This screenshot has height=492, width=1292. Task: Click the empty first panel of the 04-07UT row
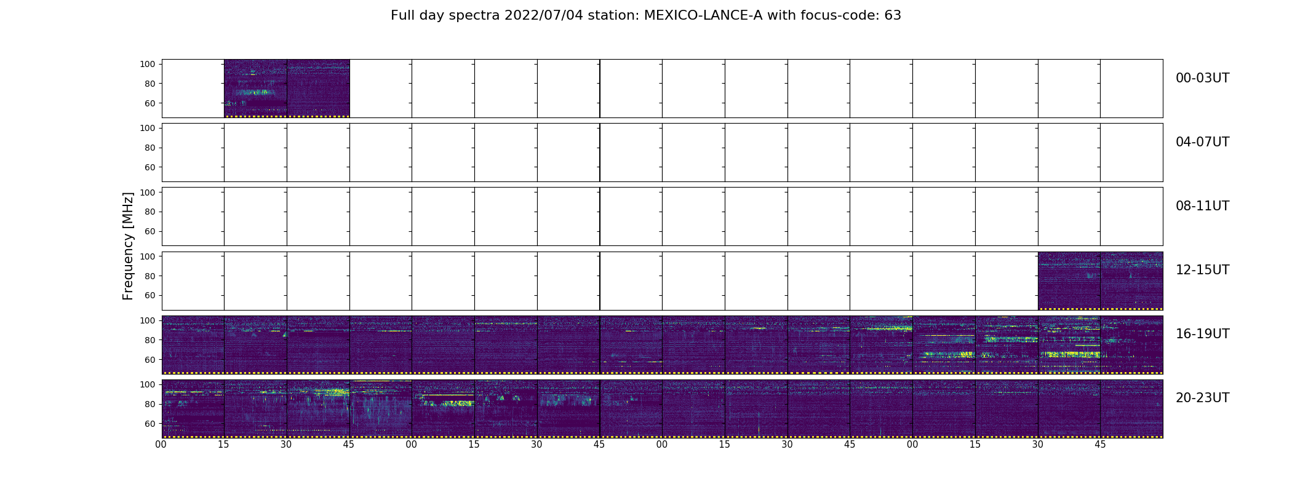[x=193, y=153]
